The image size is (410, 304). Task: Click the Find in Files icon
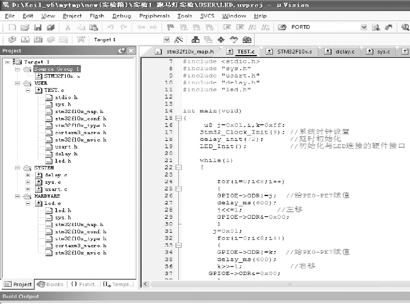point(376,27)
